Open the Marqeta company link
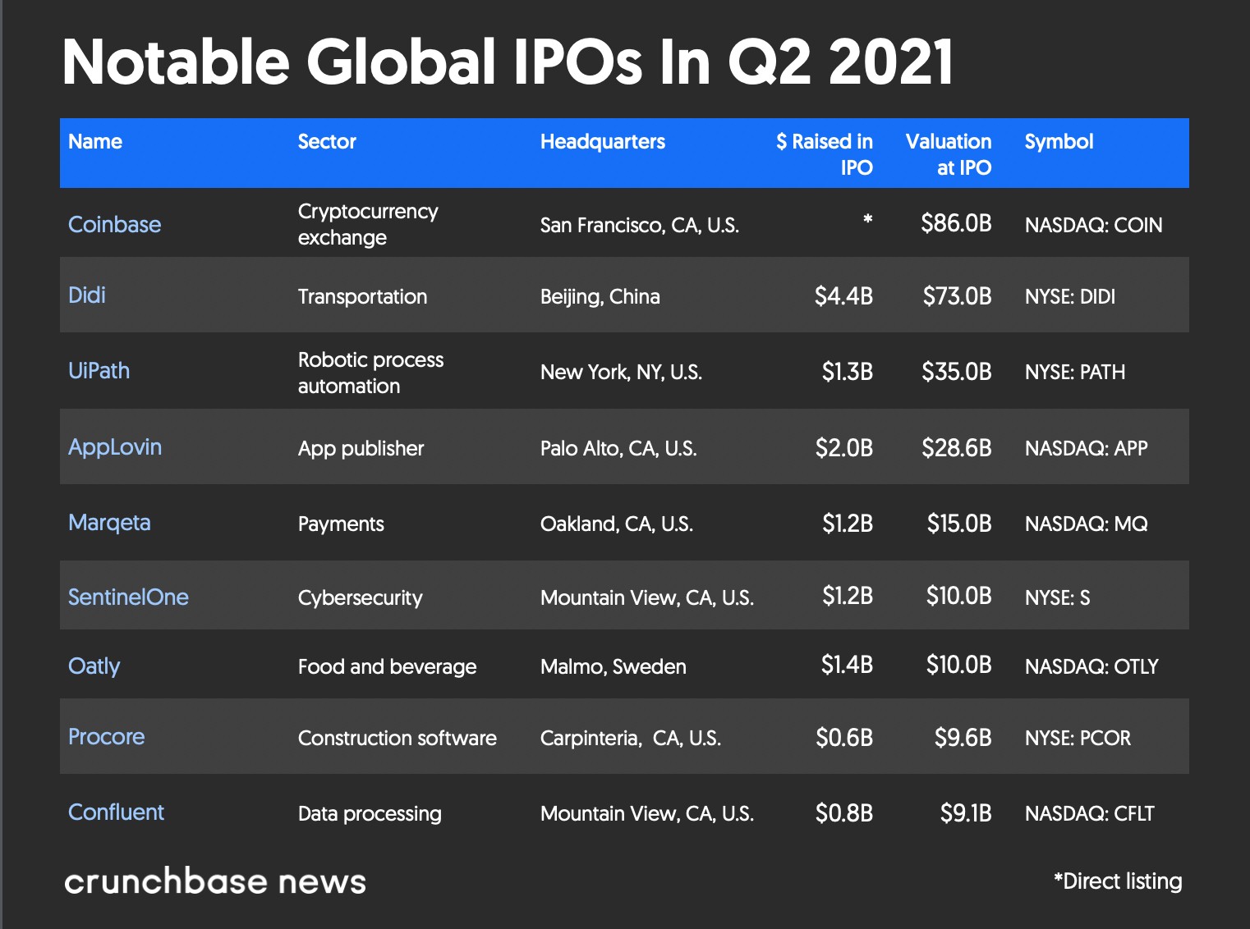Screen dimensions: 1250x929 pyautogui.click(x=109, y=523)
